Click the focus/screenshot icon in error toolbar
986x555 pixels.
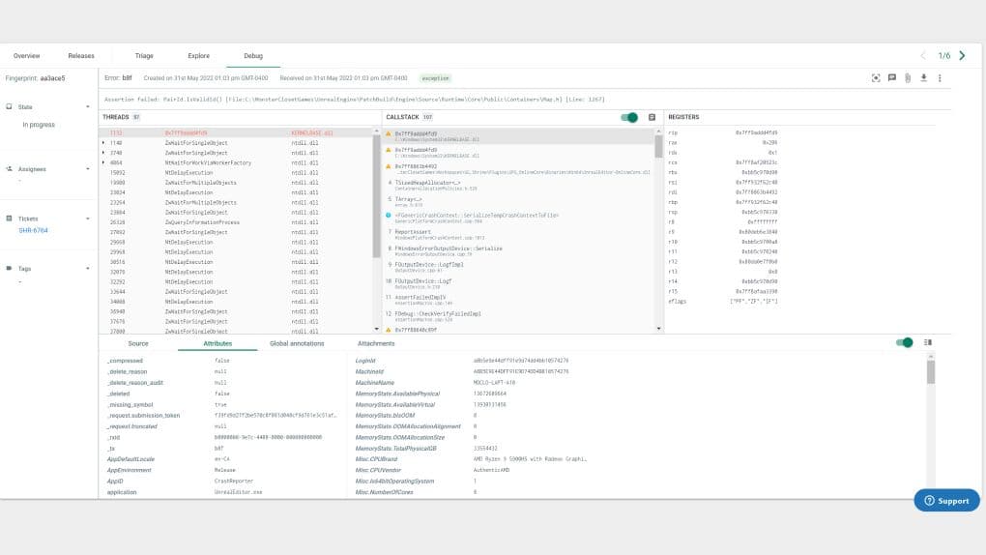coord(876,78)
